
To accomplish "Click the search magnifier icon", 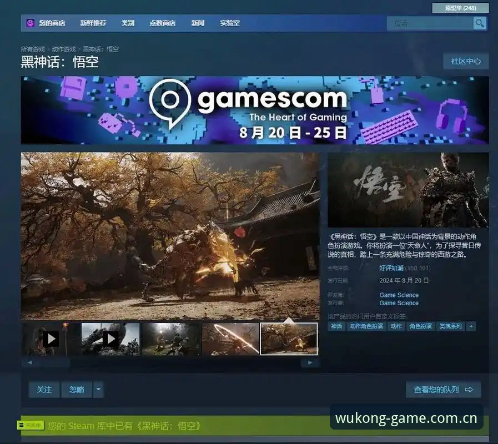I will (480, 23).
